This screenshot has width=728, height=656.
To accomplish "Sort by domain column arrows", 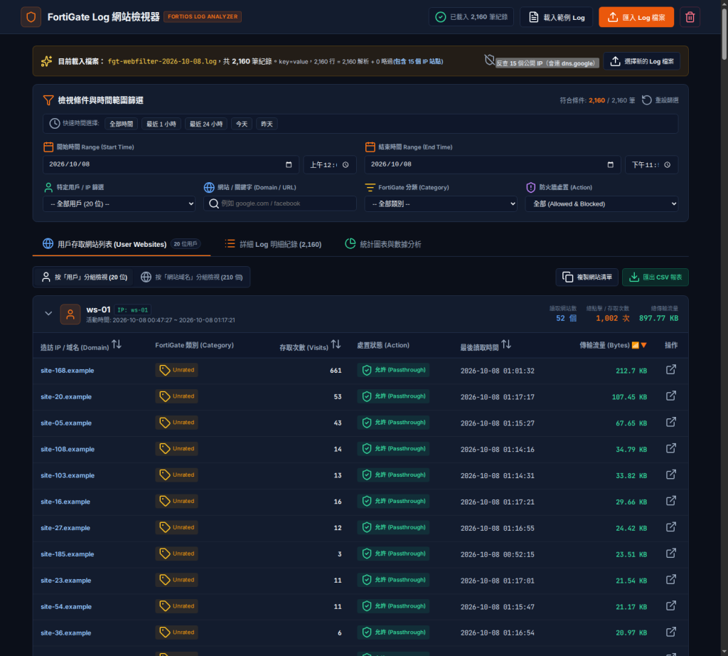I will pyautogui.click(x=117, y=345).
